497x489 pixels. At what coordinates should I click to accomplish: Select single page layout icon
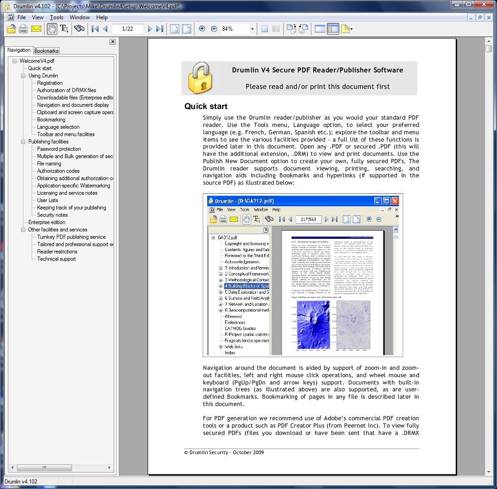[265, 29]
